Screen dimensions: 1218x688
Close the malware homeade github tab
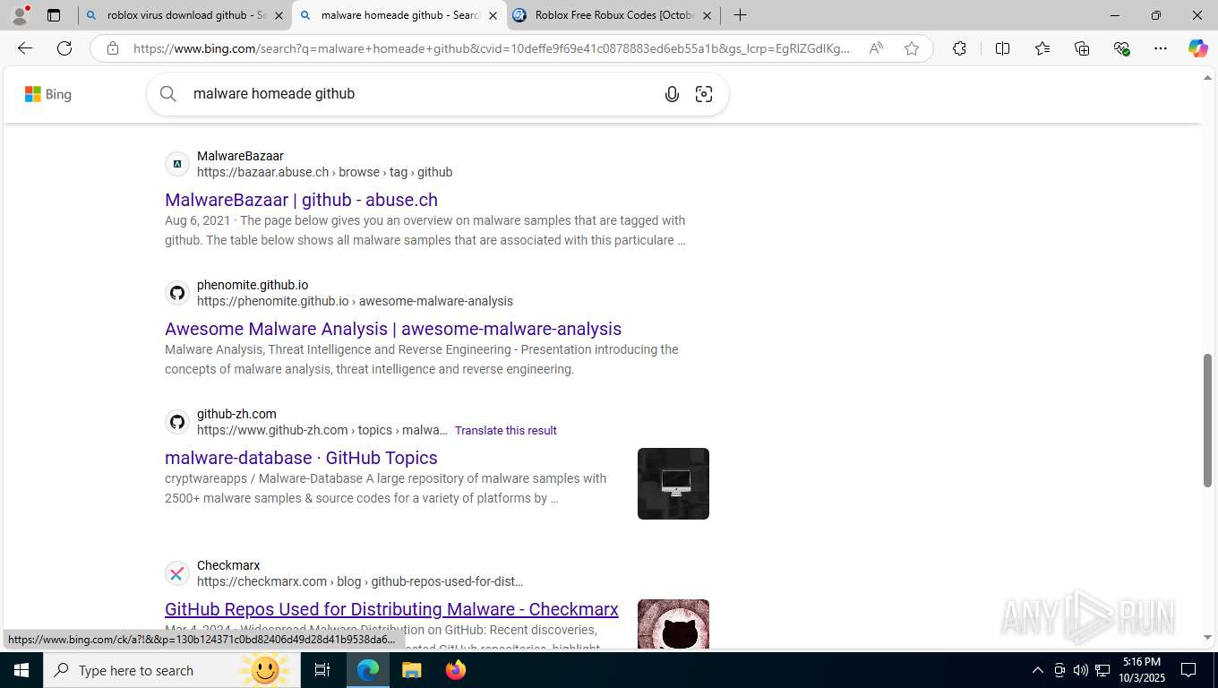493,15
